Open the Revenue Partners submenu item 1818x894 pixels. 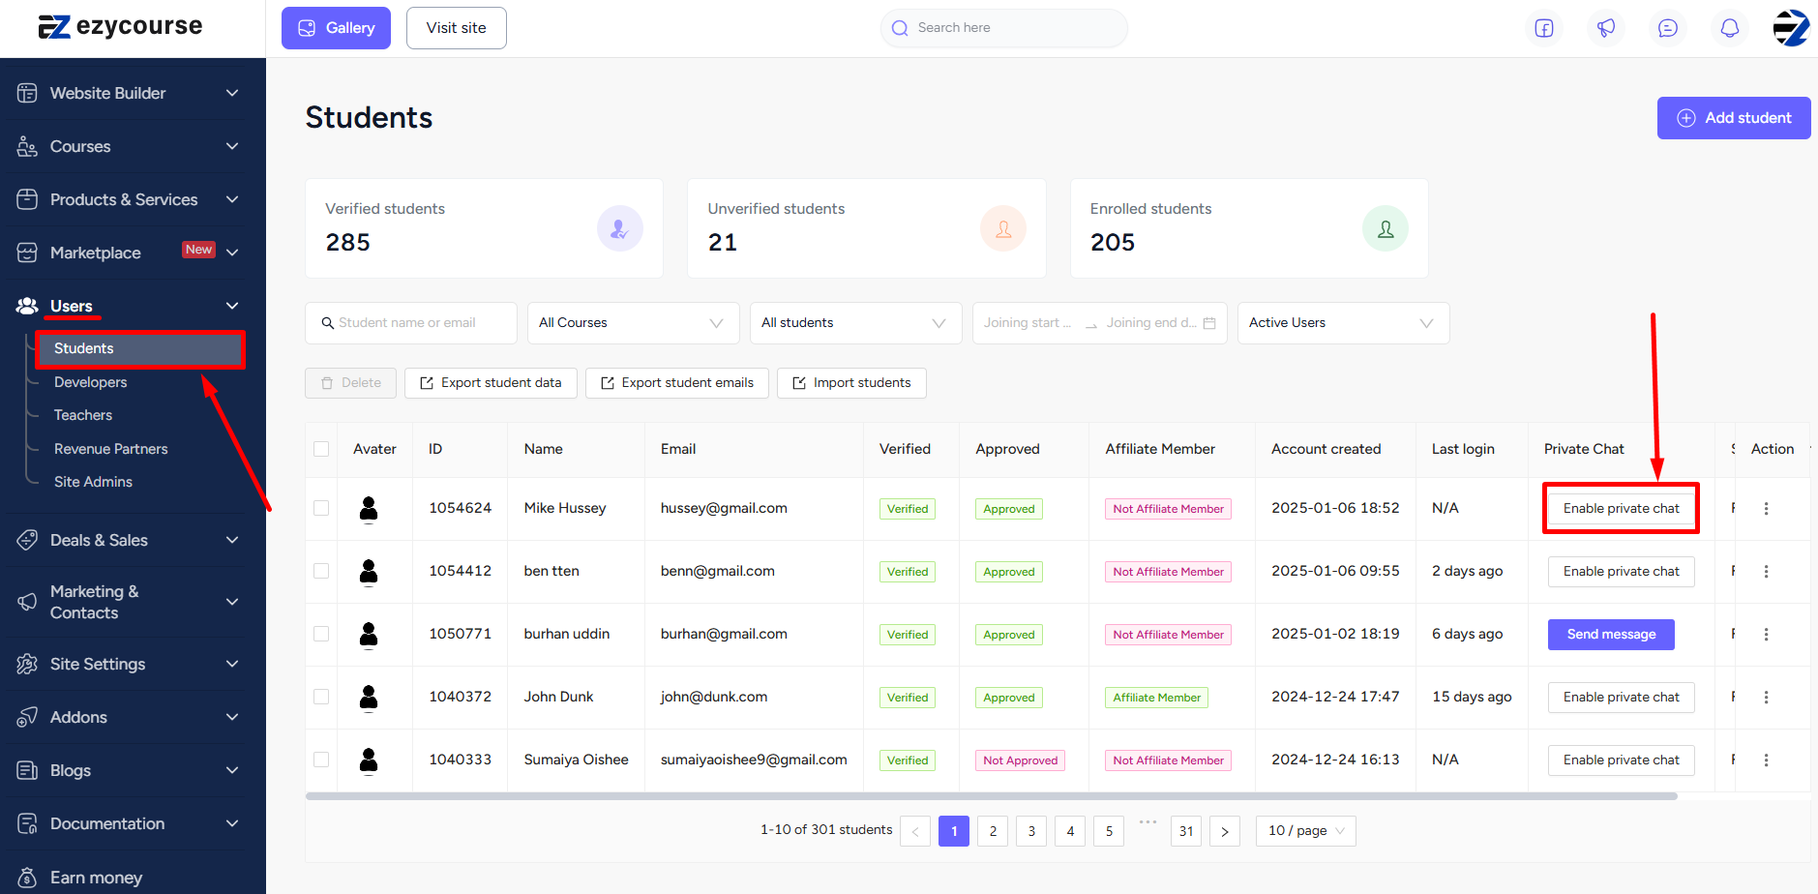pos(111,449)
